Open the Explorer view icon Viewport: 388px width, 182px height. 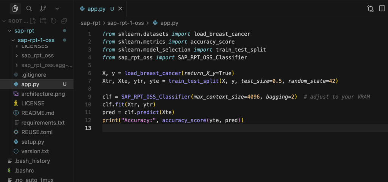15,8
